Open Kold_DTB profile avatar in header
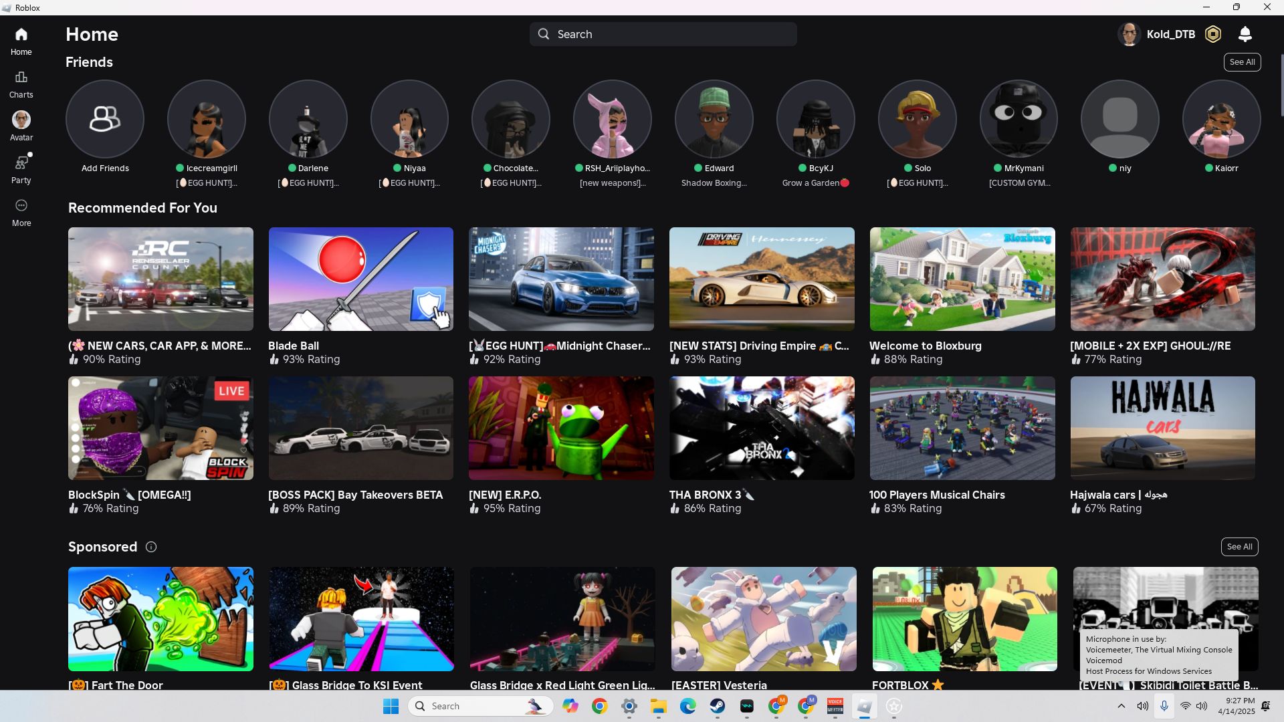1284x722 pixels. point(1129,34)
